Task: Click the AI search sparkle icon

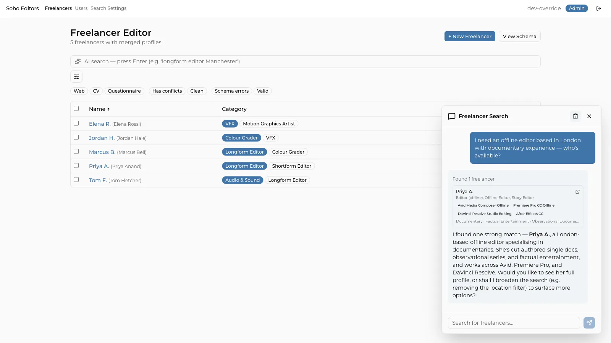Action: tap(78, 61)
